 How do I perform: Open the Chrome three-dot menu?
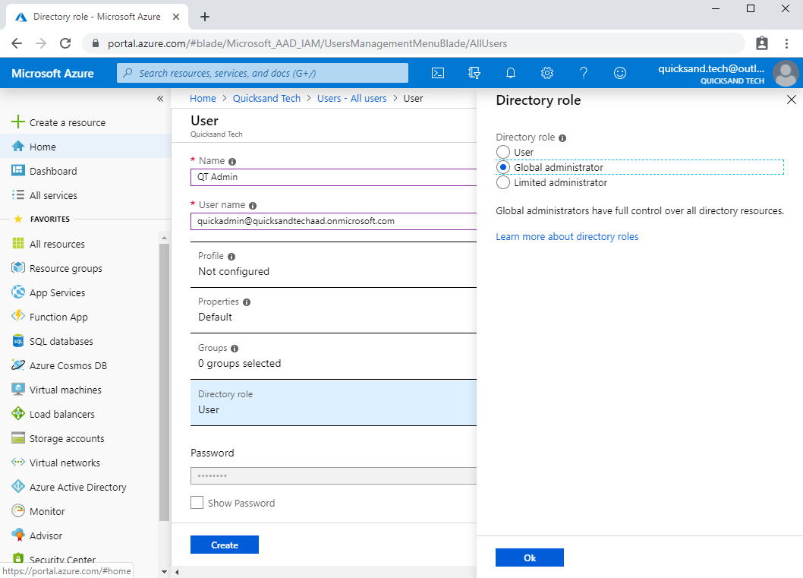(786, 43)
